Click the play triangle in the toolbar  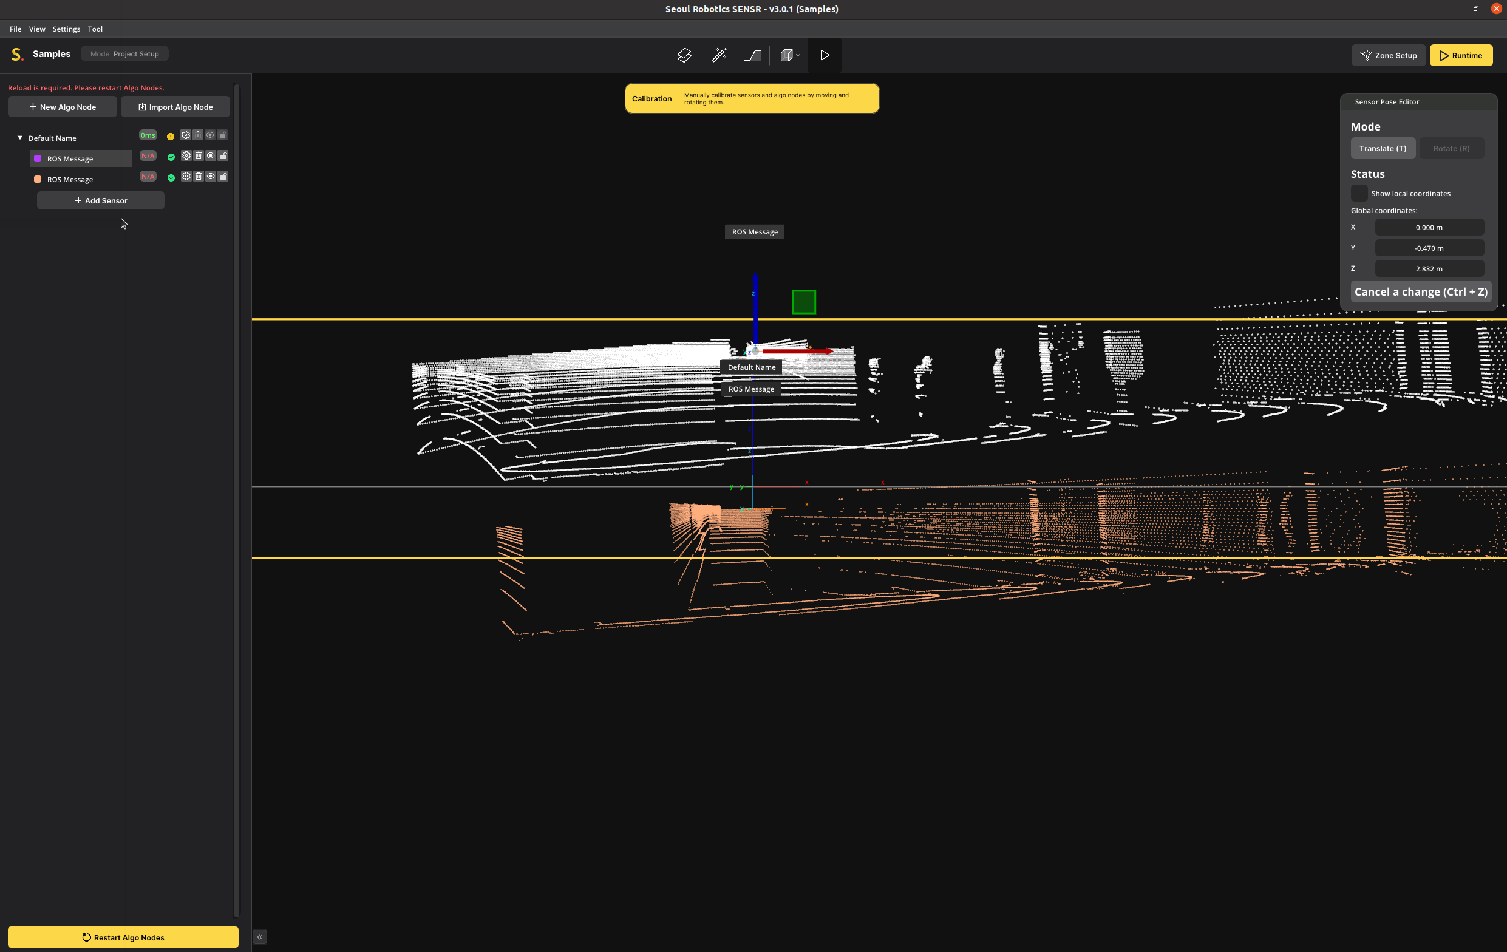pos(824,55)
